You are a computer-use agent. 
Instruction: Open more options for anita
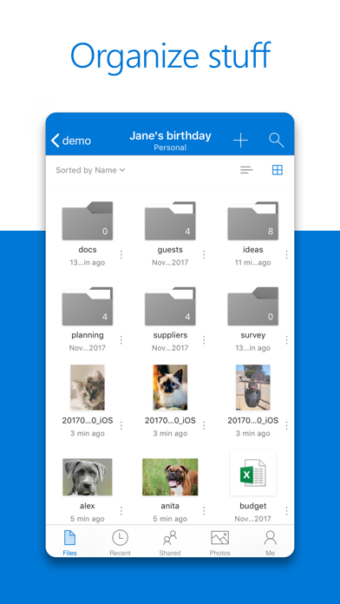204,511
